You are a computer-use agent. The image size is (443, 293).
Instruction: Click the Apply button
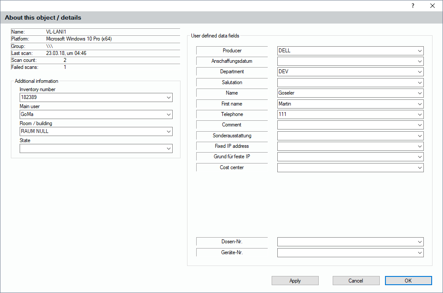point(295,281)
